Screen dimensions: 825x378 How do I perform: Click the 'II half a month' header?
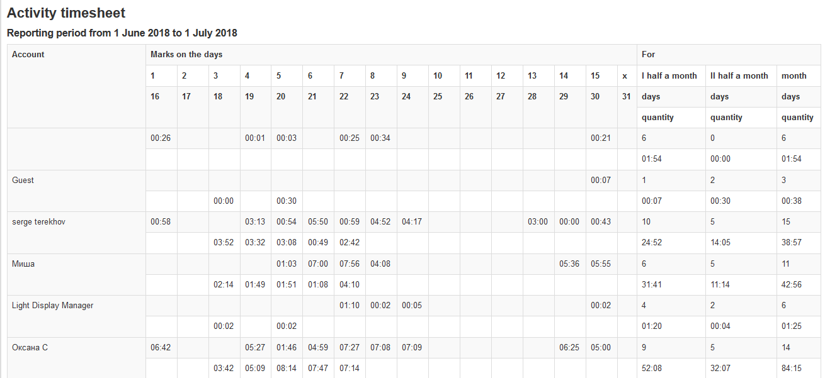pyautogui.click(x=739, y=76)
